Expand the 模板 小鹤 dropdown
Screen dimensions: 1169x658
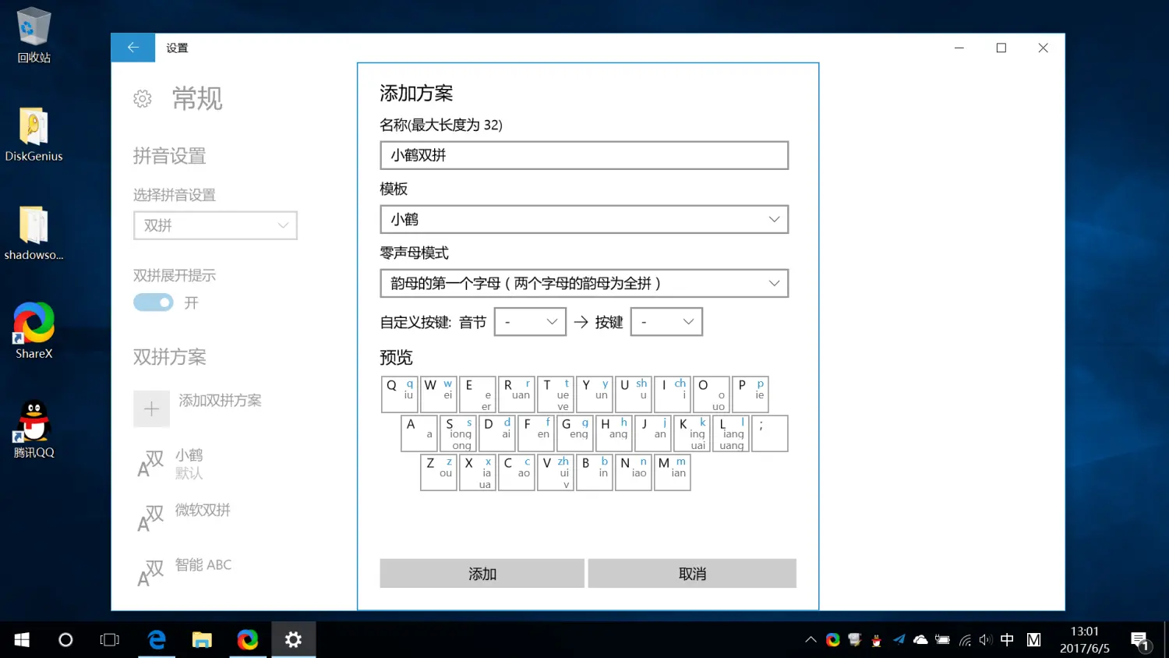click(x=584, y=219)
